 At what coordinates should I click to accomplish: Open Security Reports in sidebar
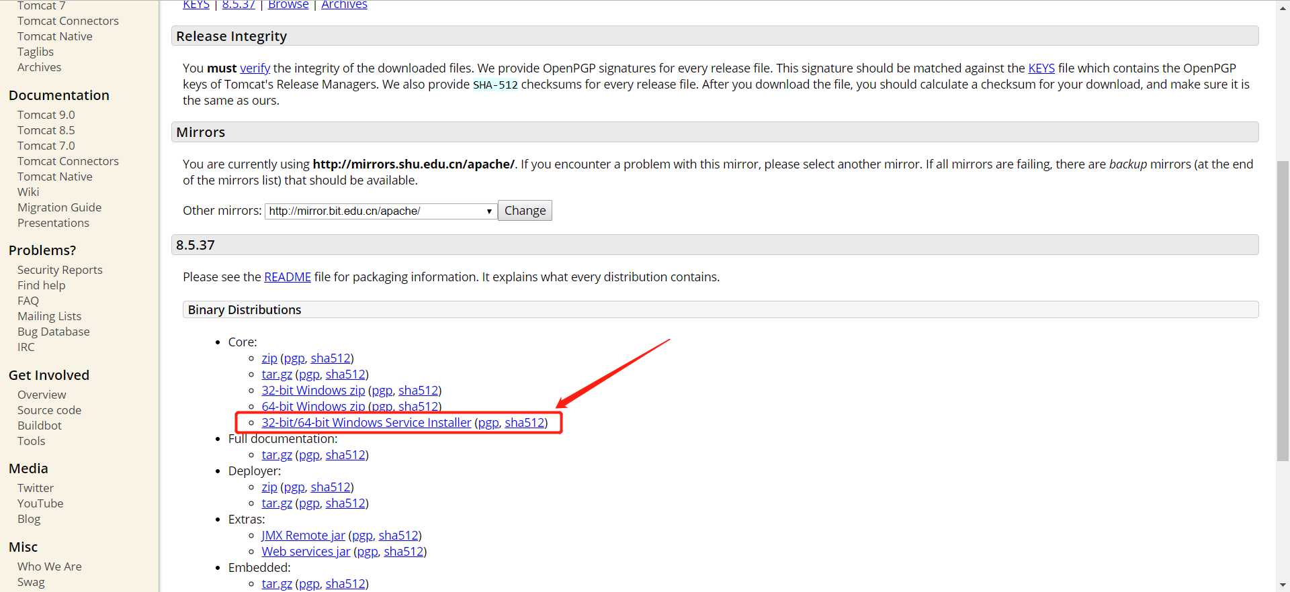60,270
